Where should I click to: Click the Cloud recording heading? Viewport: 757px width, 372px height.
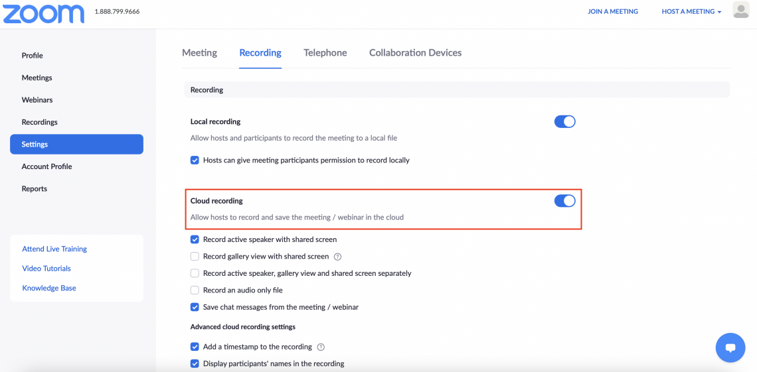[x=216, y=200]
